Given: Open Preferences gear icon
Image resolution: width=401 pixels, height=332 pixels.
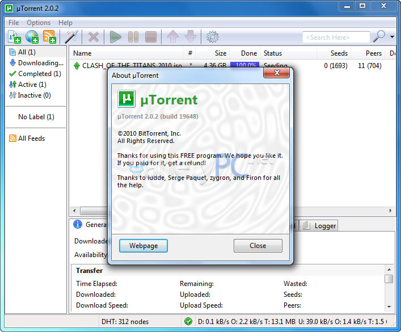Looking at the screenshot, I should pyautogui.click(x=213, y=37).
